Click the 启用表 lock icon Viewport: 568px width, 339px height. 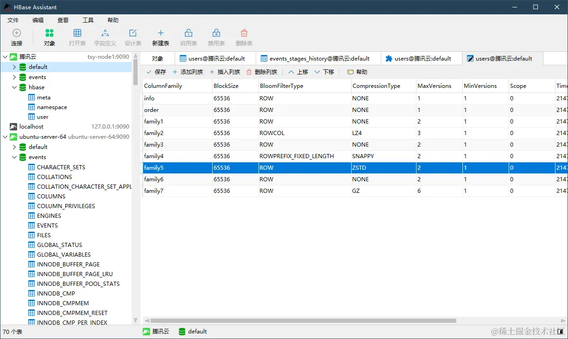click(189, 33)
